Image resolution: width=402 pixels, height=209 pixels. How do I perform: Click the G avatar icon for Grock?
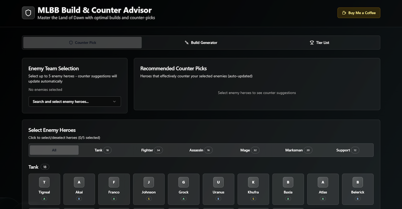pos(184,182)
